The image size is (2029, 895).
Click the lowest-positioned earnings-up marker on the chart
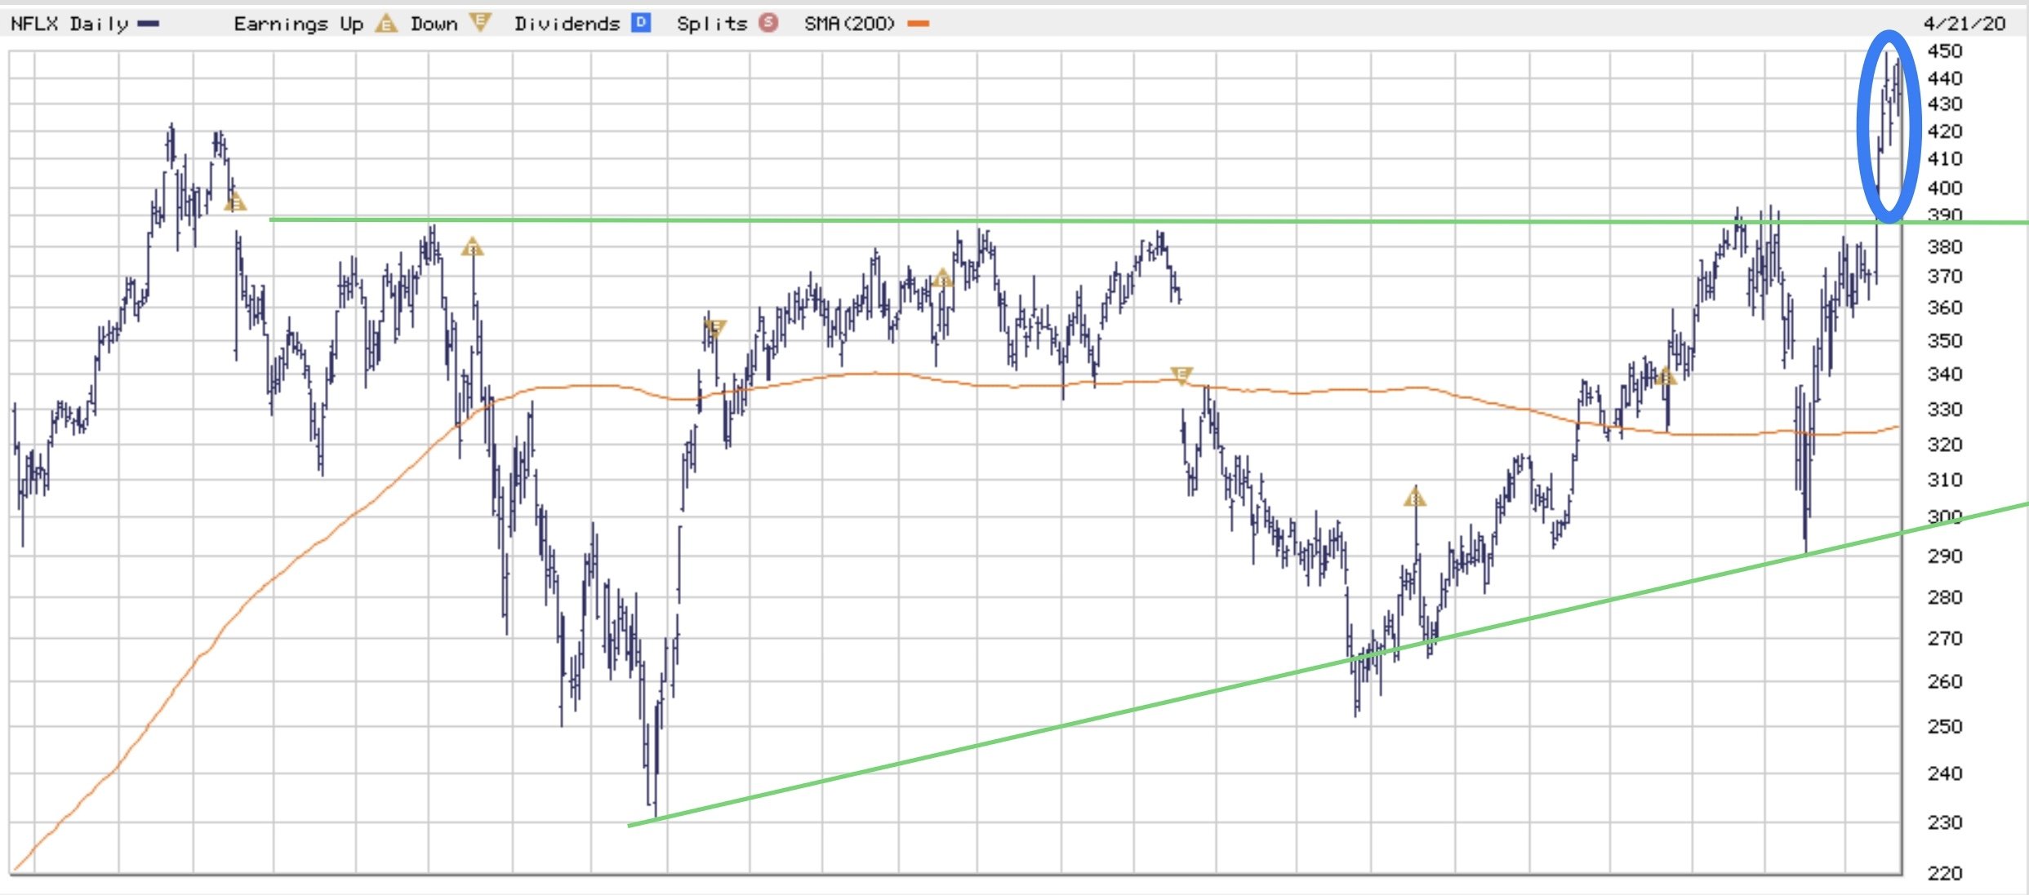(1415, 497)
